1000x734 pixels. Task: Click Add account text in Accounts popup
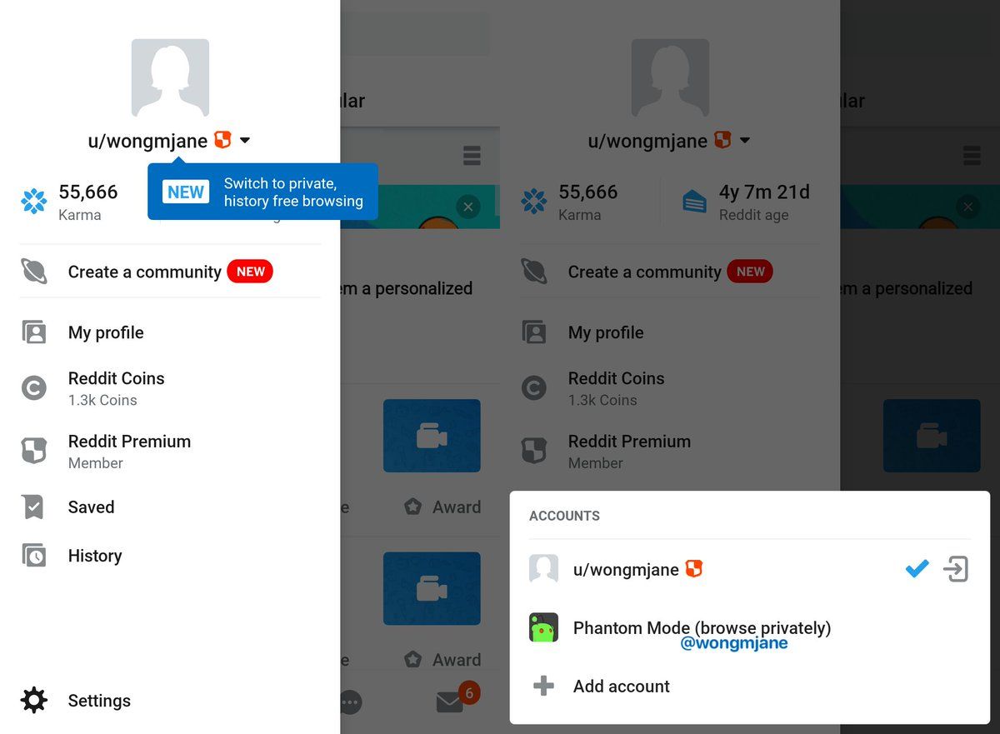tap(621, 687)
